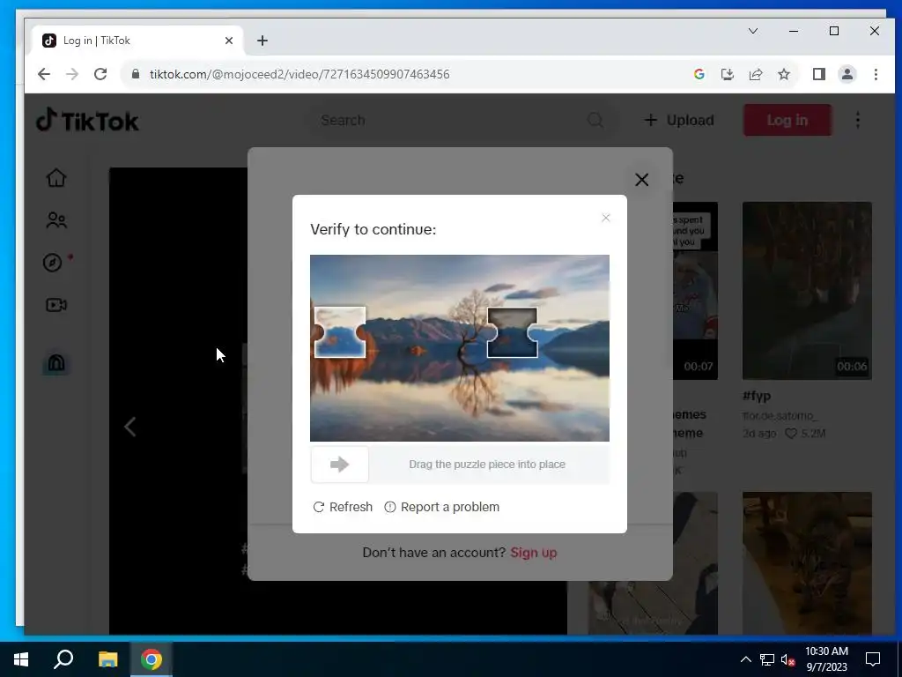Click Report a problem link
902x677 pixels.
coord(442,507)
